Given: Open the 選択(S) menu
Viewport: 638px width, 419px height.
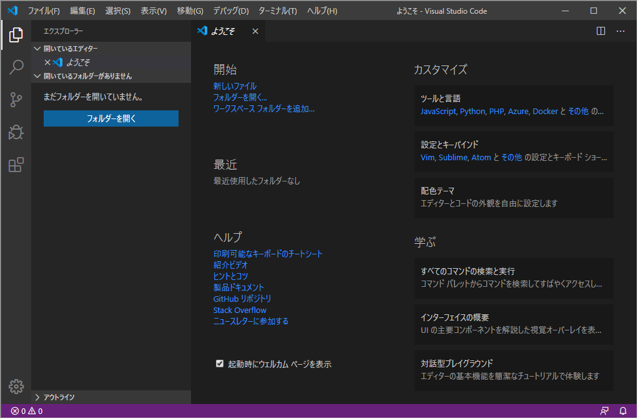Looking at the screenshot, I should pos(117,11).
